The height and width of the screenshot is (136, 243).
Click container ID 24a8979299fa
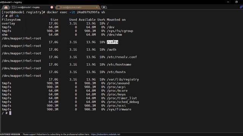point(88,12)
